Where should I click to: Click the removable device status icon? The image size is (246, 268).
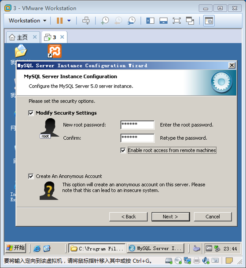coord(215,261)
